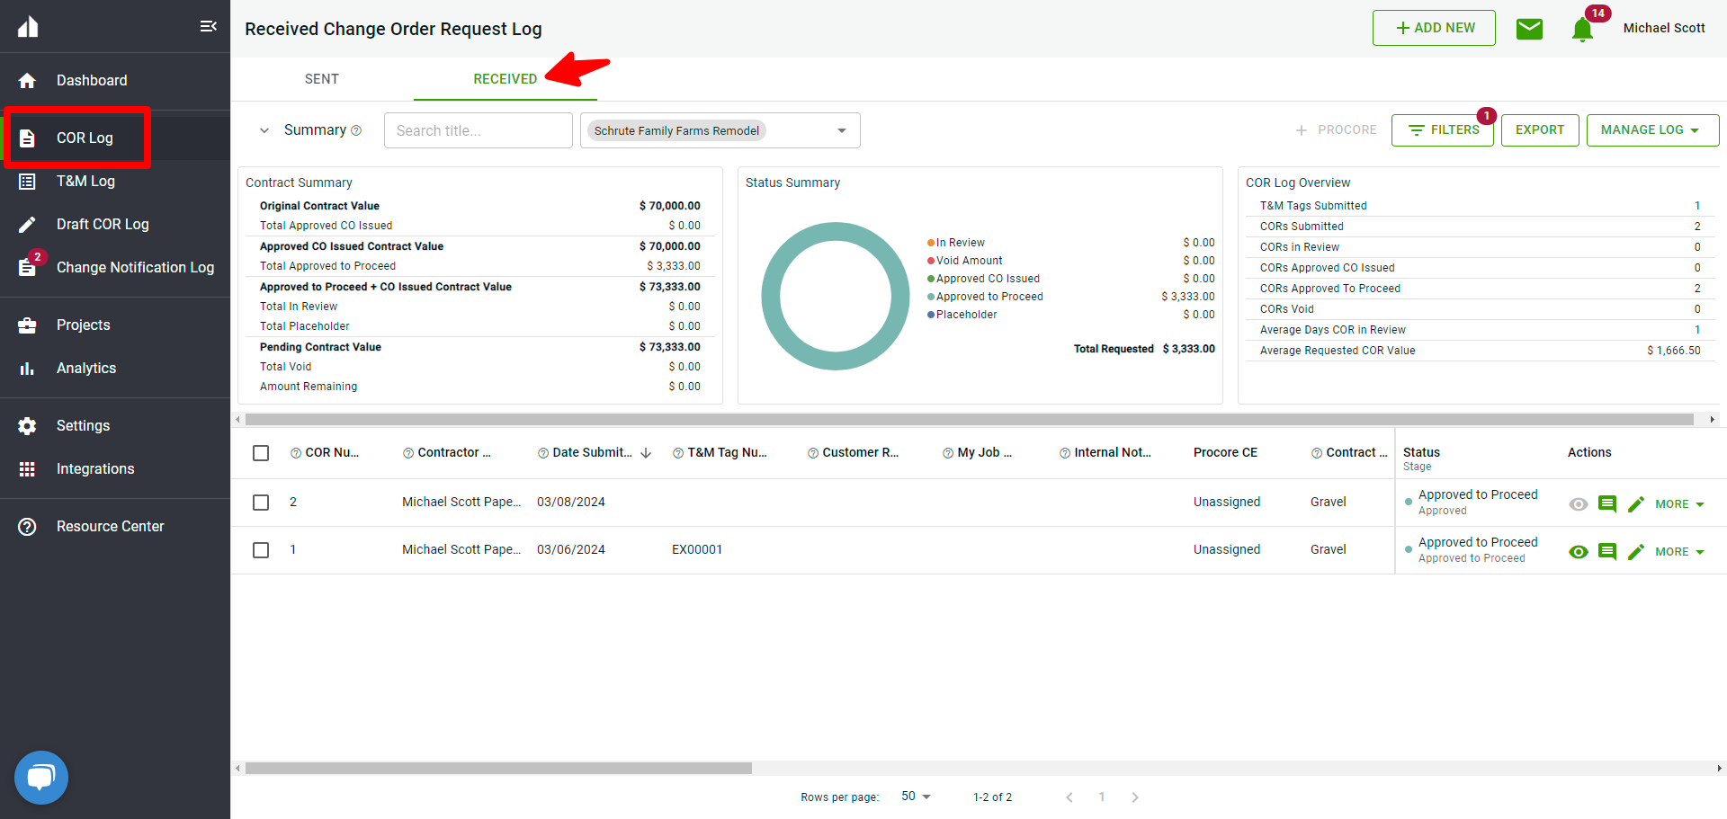Toggle view eye icon for COR 2
The image size is (1727, 819).
(x=1579, y=503)
